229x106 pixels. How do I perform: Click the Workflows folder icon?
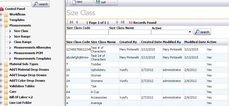point(6,15)
